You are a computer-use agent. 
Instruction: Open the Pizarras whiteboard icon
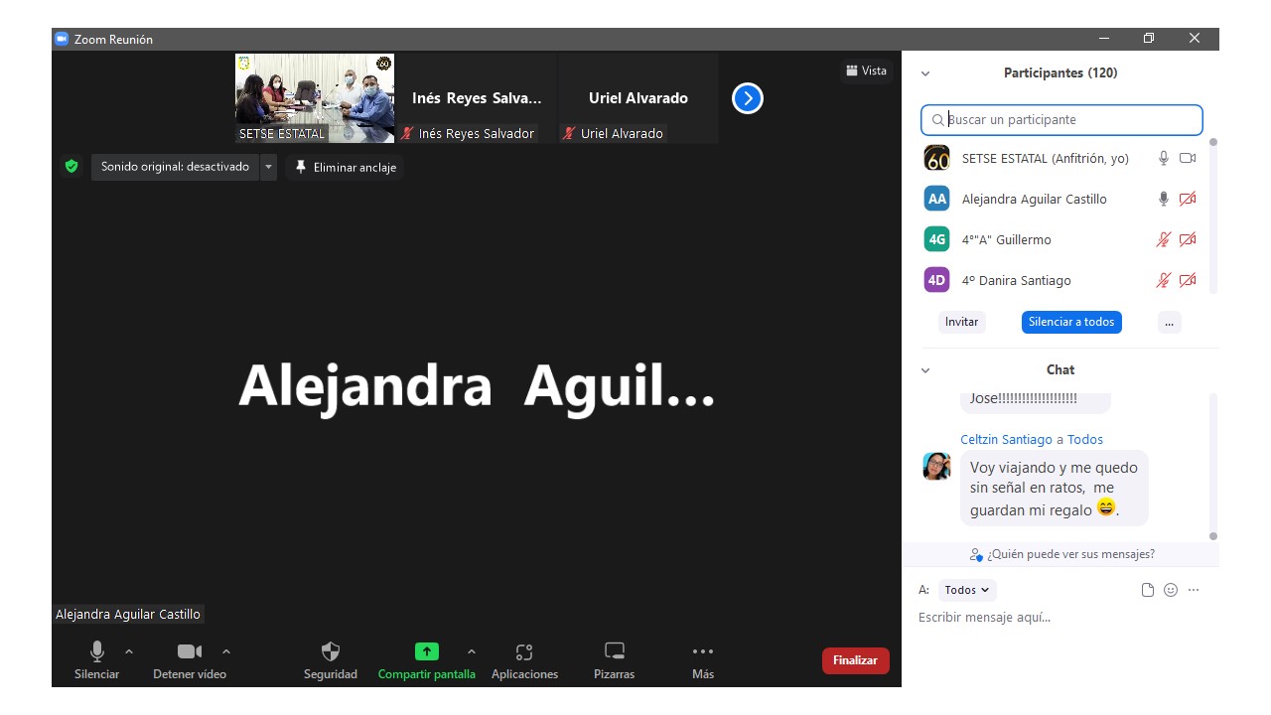[x=615, y=651]
